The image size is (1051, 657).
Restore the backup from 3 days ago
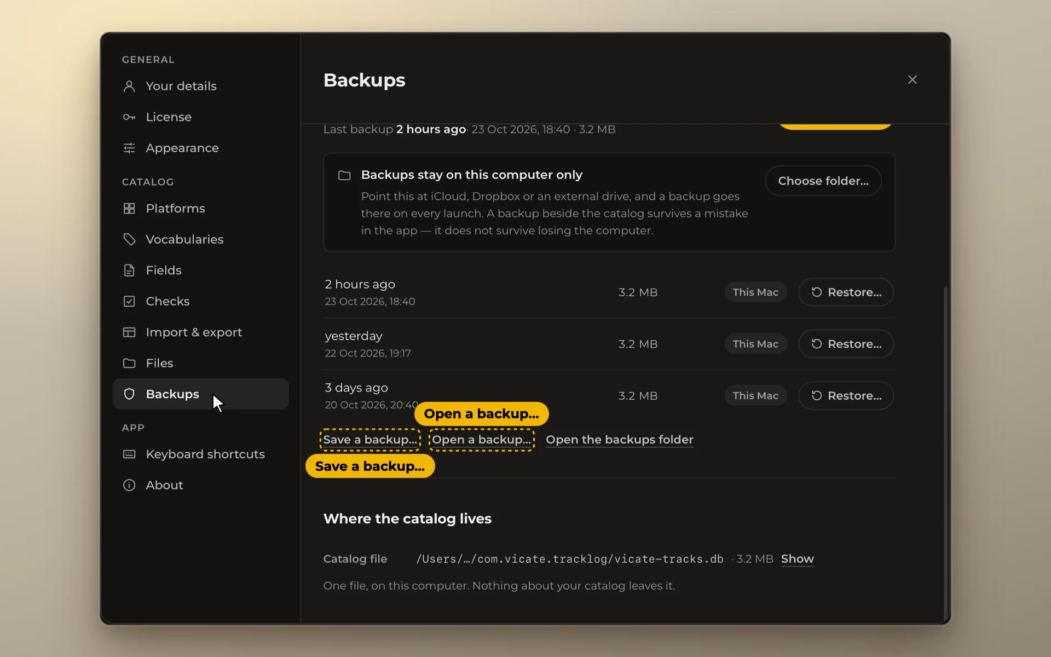coord(846,396)
